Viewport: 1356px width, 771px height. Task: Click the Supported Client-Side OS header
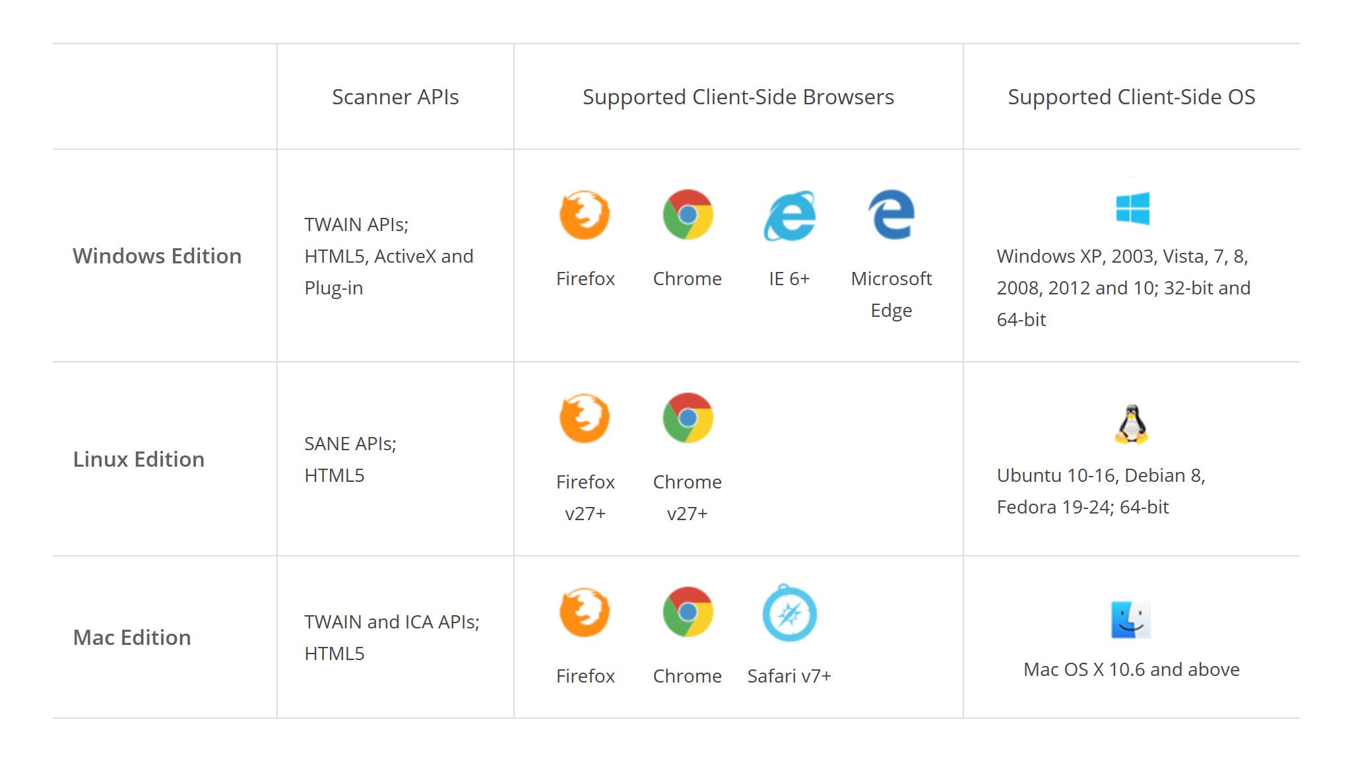click(1132, 97)
